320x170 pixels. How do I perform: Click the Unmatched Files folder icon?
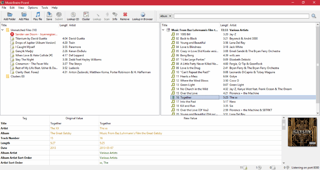pos(8,30)
